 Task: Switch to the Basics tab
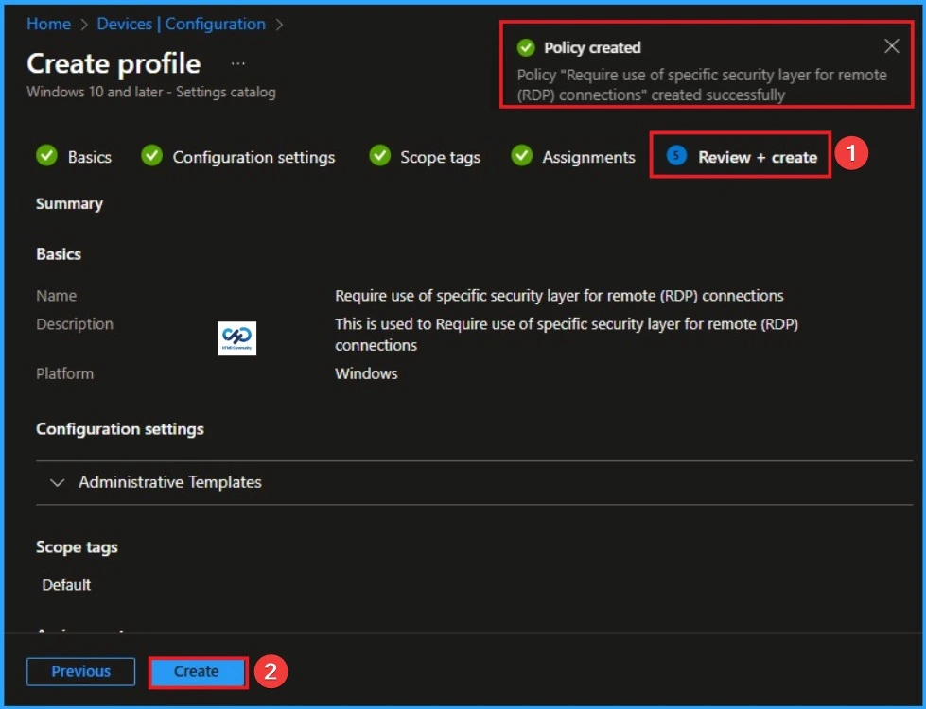click(x=87, y=157)
